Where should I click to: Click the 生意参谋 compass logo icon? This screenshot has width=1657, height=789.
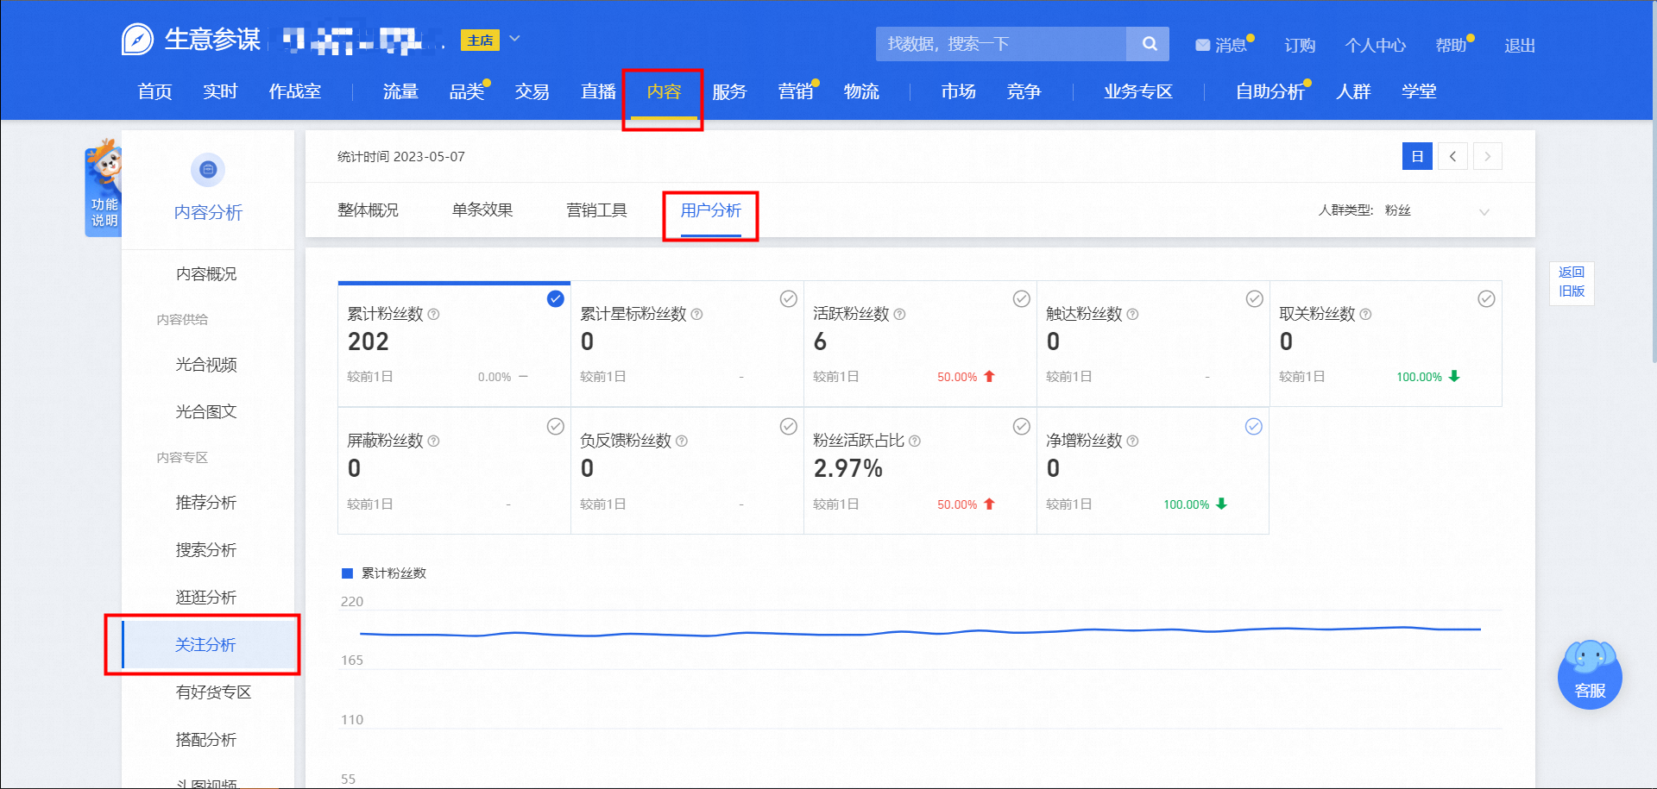point(137,40)
